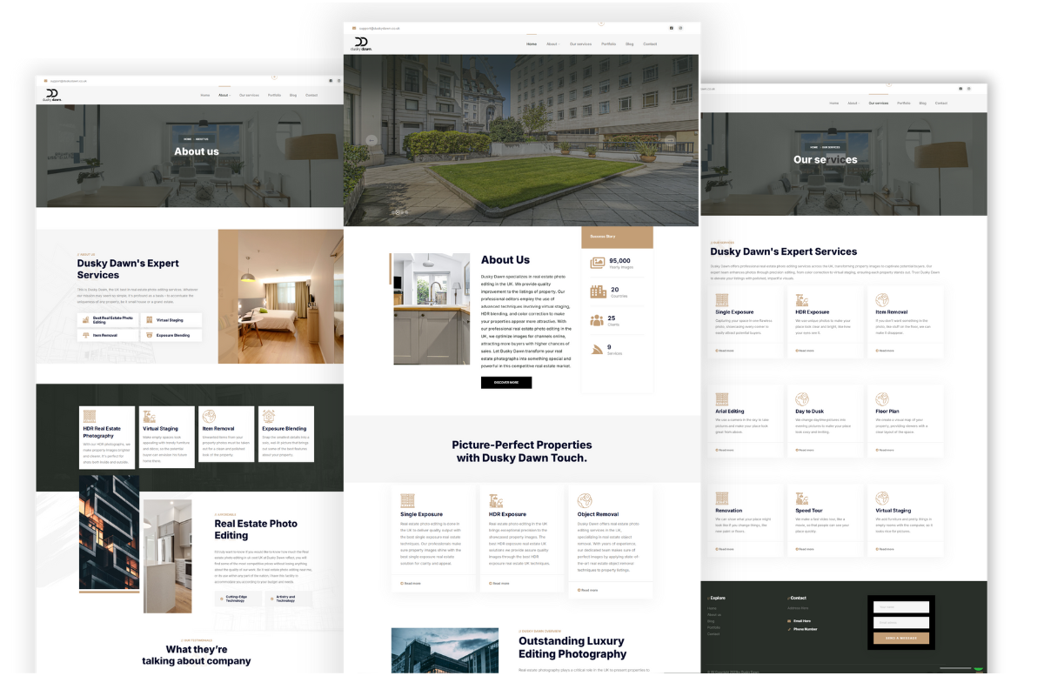The width and height of the screenshot is (1044, 696).
Task: Click the HDR Exposure icon on the services page
Action: (803, 299)
